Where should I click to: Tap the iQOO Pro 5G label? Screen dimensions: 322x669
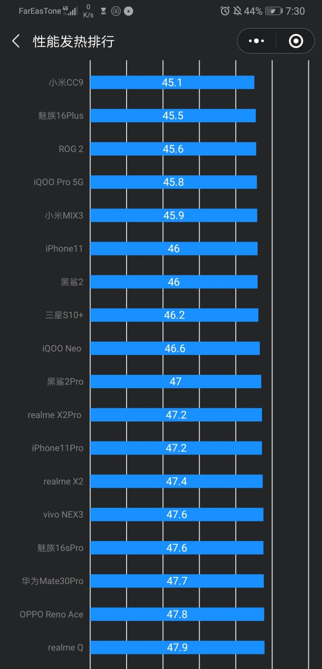(58, 182)
